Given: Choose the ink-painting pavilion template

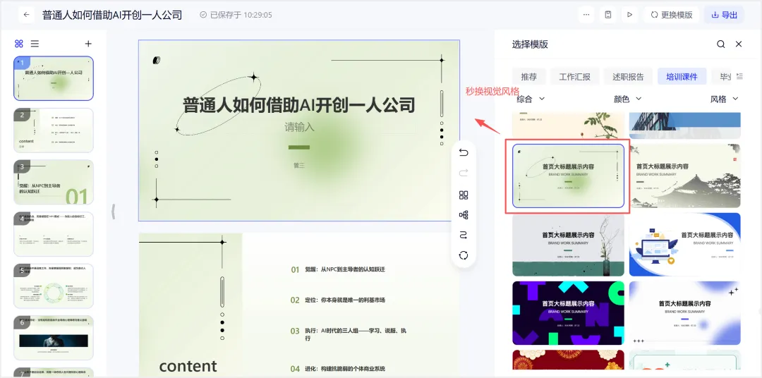Looking at the screenshot, I should point(684,176).
